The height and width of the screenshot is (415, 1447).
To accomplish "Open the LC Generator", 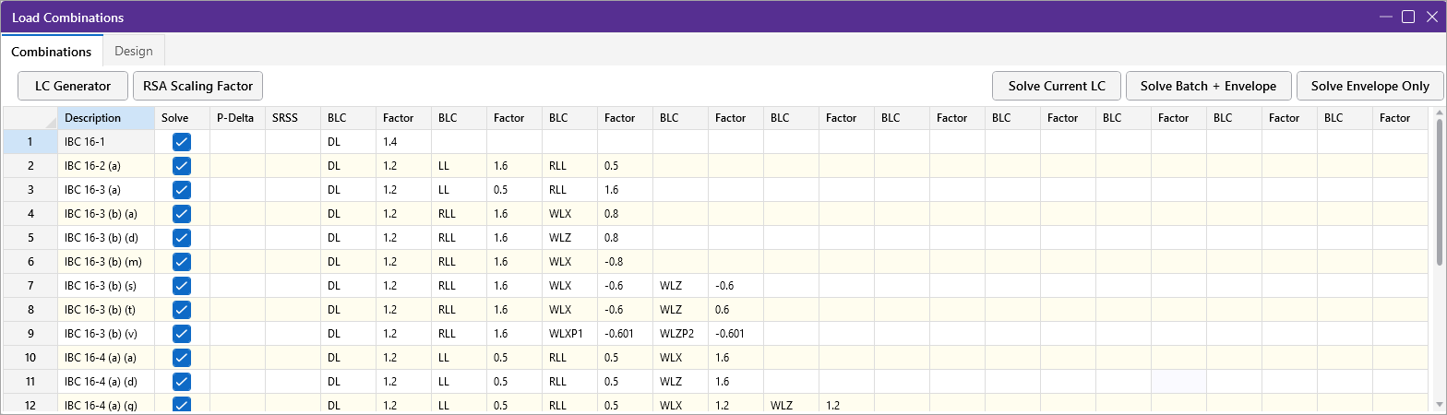I will 73,86.
